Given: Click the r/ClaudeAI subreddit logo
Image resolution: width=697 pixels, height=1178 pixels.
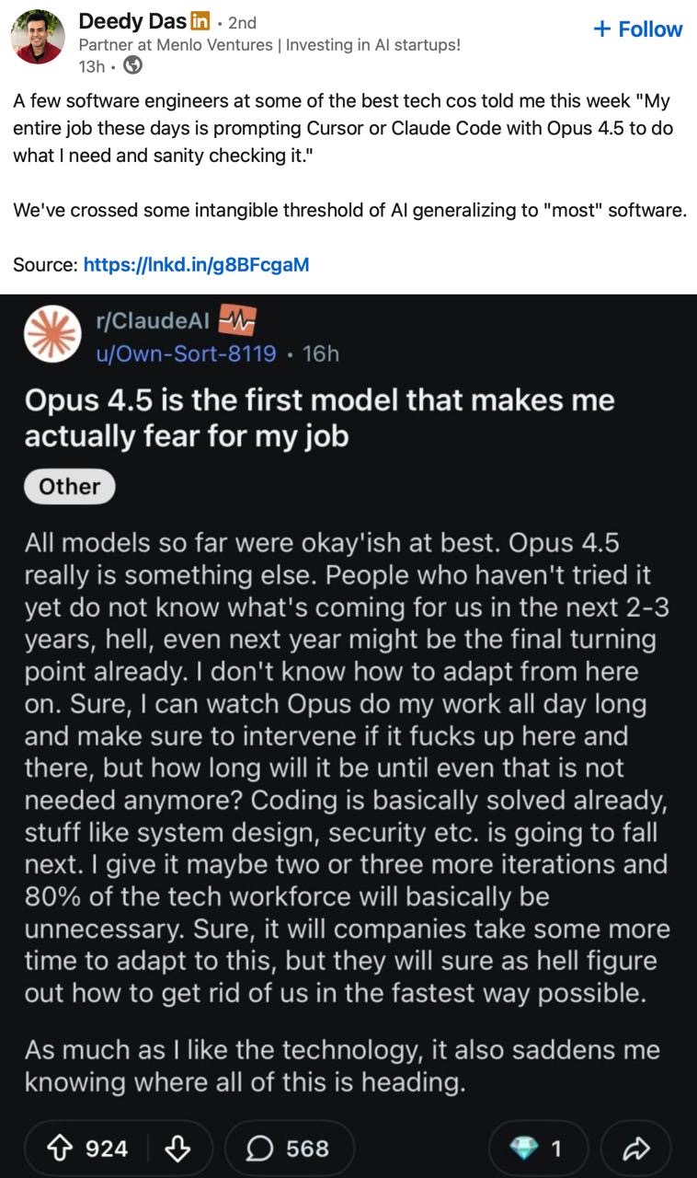Looking at the screenshot, I should [51, 334].
